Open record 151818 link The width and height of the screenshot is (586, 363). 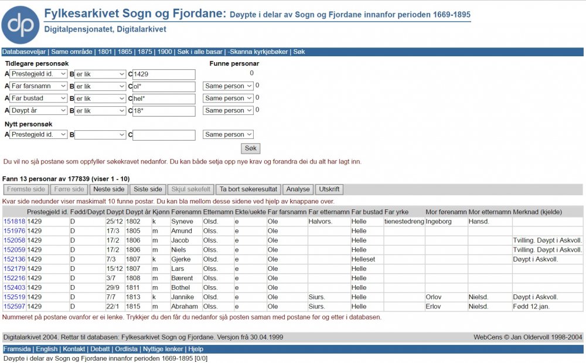15,222
